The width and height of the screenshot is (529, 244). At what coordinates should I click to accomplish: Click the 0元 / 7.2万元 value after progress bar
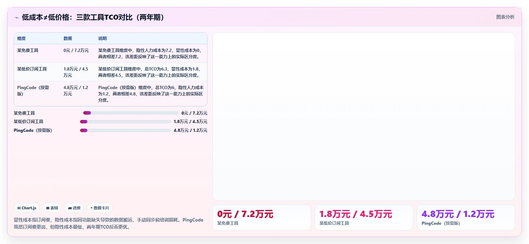tap(194, 113)
